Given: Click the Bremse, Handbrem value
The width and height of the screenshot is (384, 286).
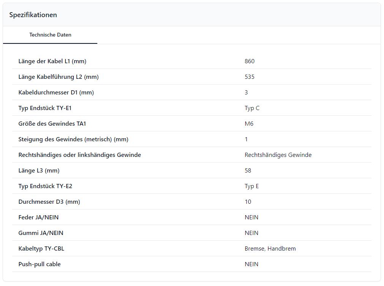Looking at the screenshot, I should point(270,249).
